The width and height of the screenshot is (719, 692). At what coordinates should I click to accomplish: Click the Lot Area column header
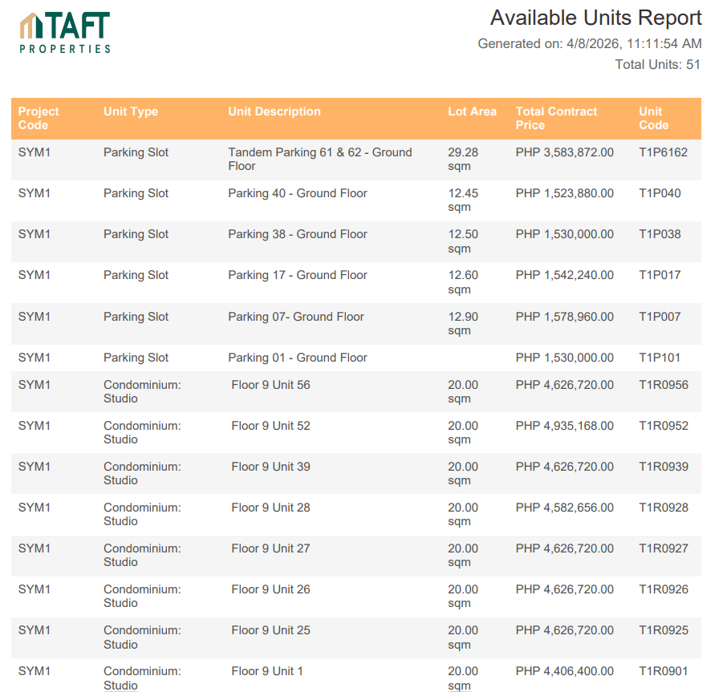472,111
